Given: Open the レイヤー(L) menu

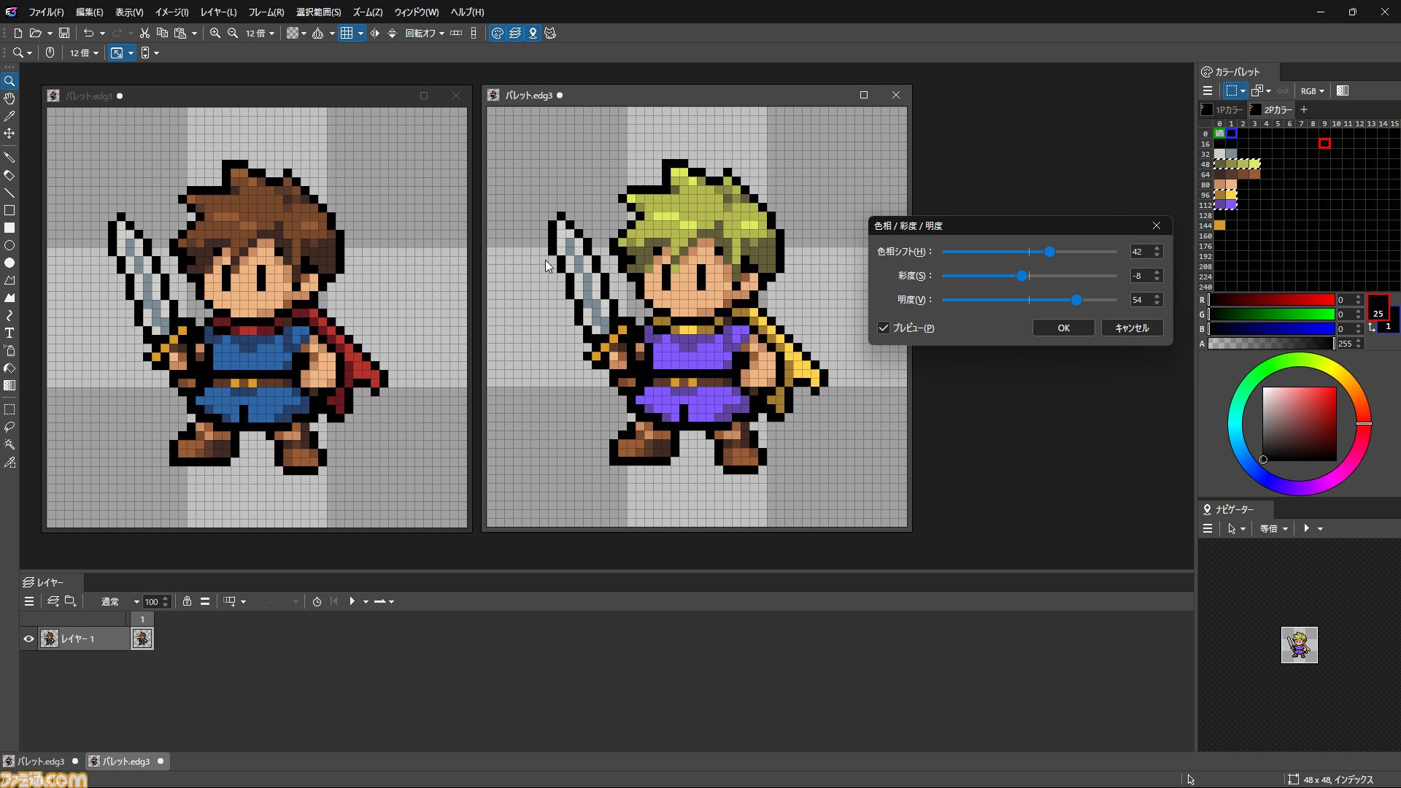Looking at the screenshot, I should [218, 12].
